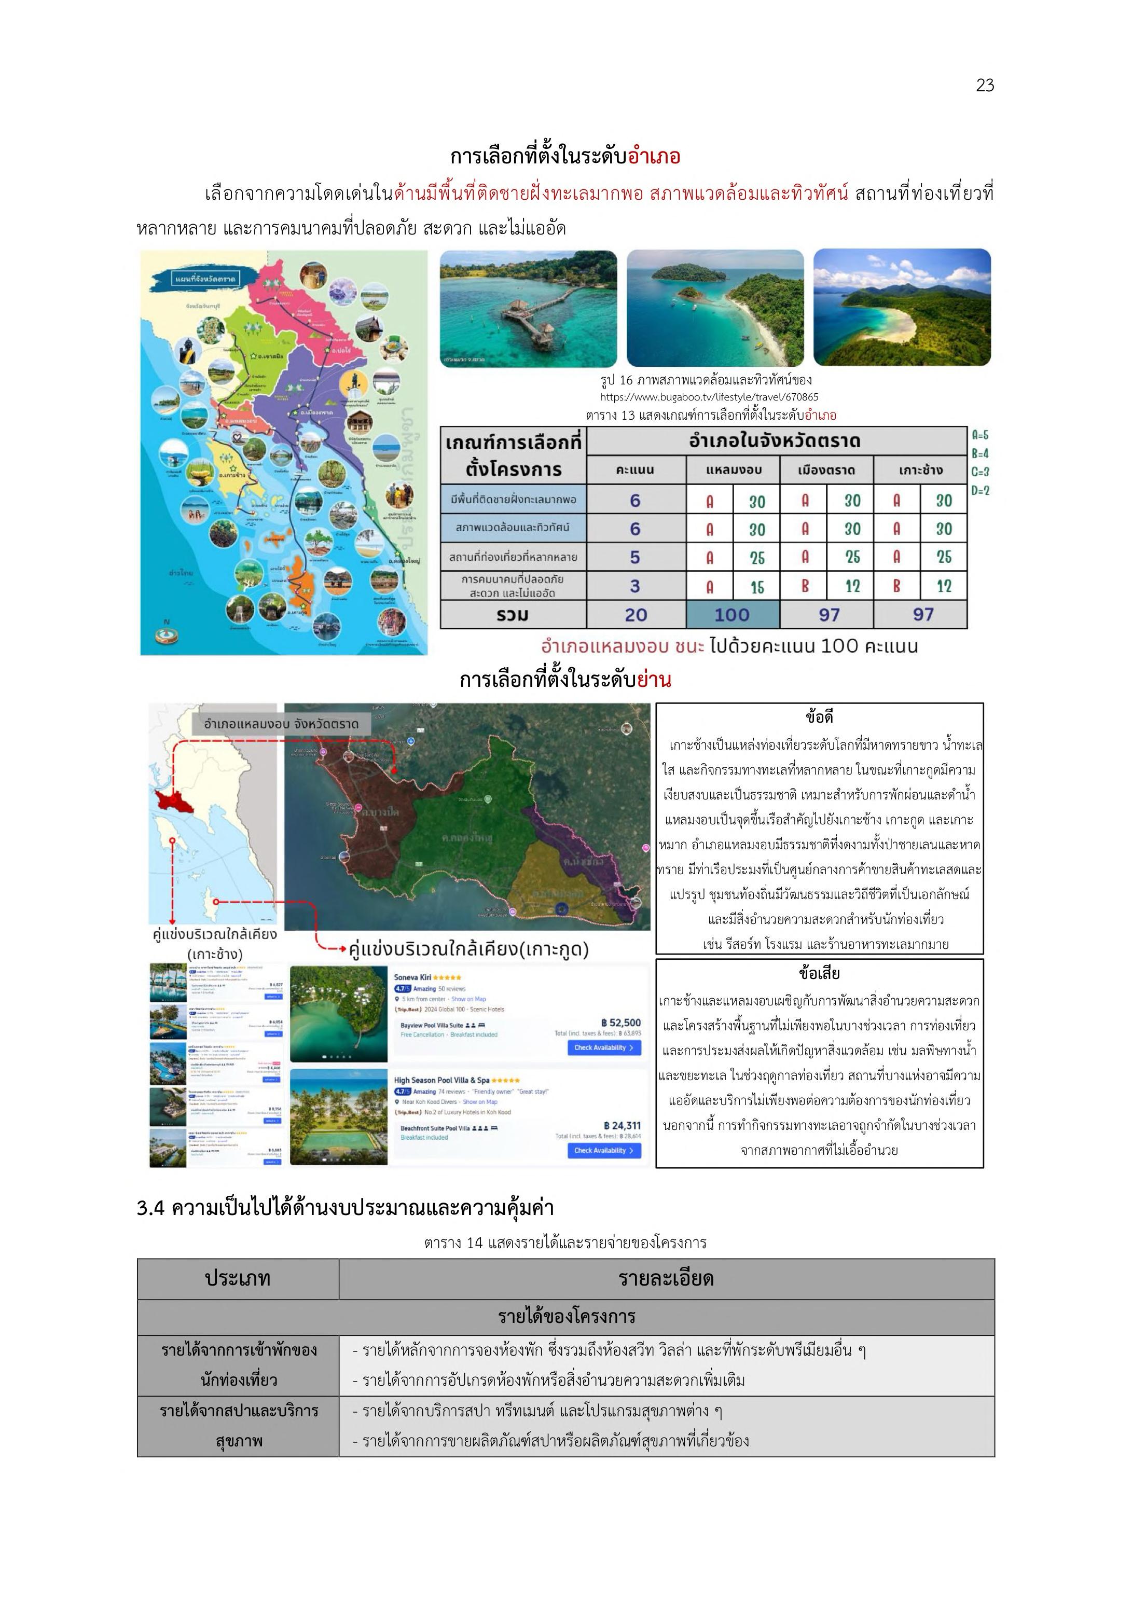Click the Soneva Kiri hotel name
1132x1601 pixels.
pyautogui.click(x=412, y=977)
